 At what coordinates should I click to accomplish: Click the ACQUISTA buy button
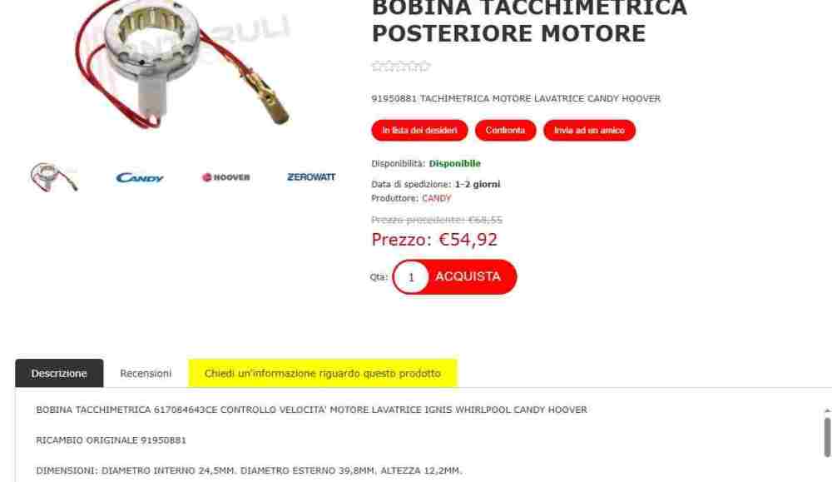pos(468,276)
